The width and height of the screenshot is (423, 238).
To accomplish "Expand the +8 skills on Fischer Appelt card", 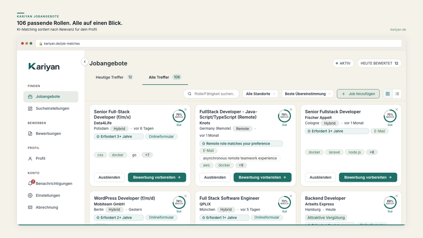I will pyautogui.click(x=372, y=152).
